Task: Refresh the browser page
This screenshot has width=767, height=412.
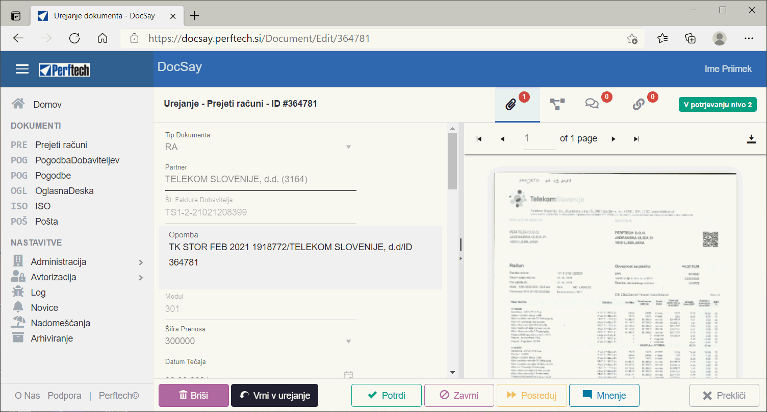Action: pos(74,38)
